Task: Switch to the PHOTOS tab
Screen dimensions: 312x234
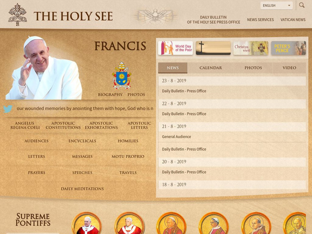Action: pos(253,67)
